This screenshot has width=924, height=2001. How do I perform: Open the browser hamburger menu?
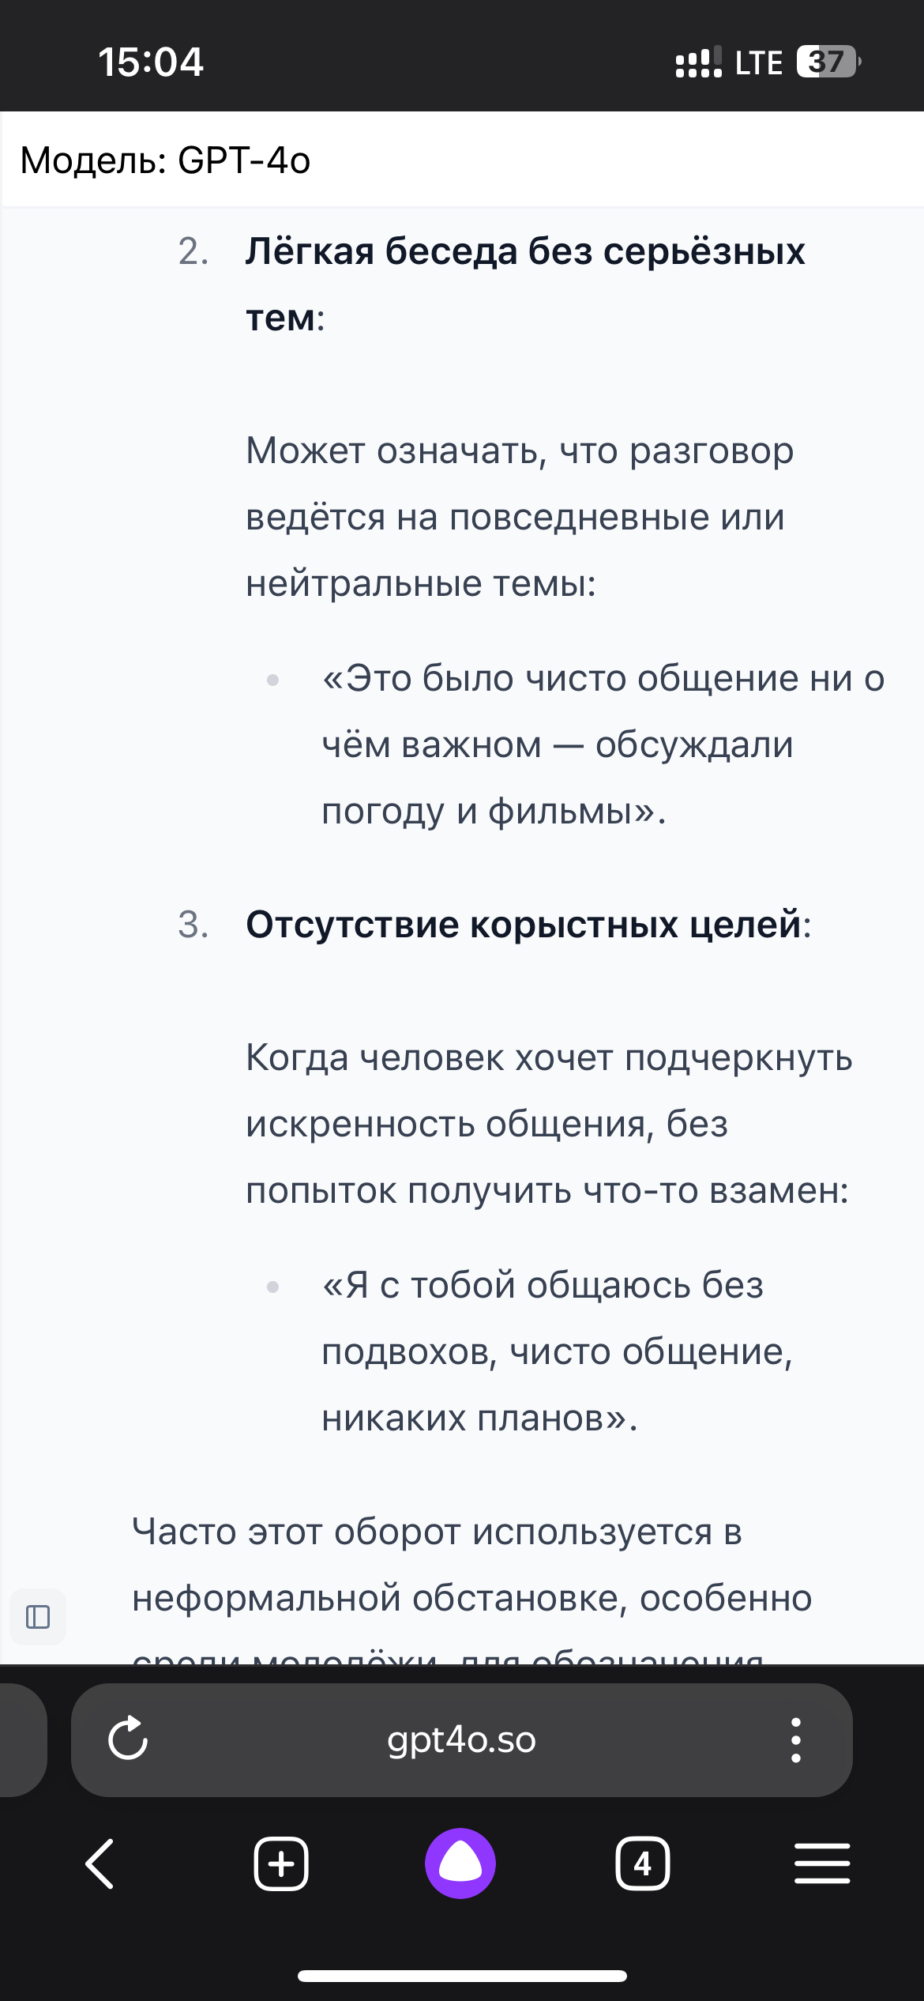[x=822, y=1863]
